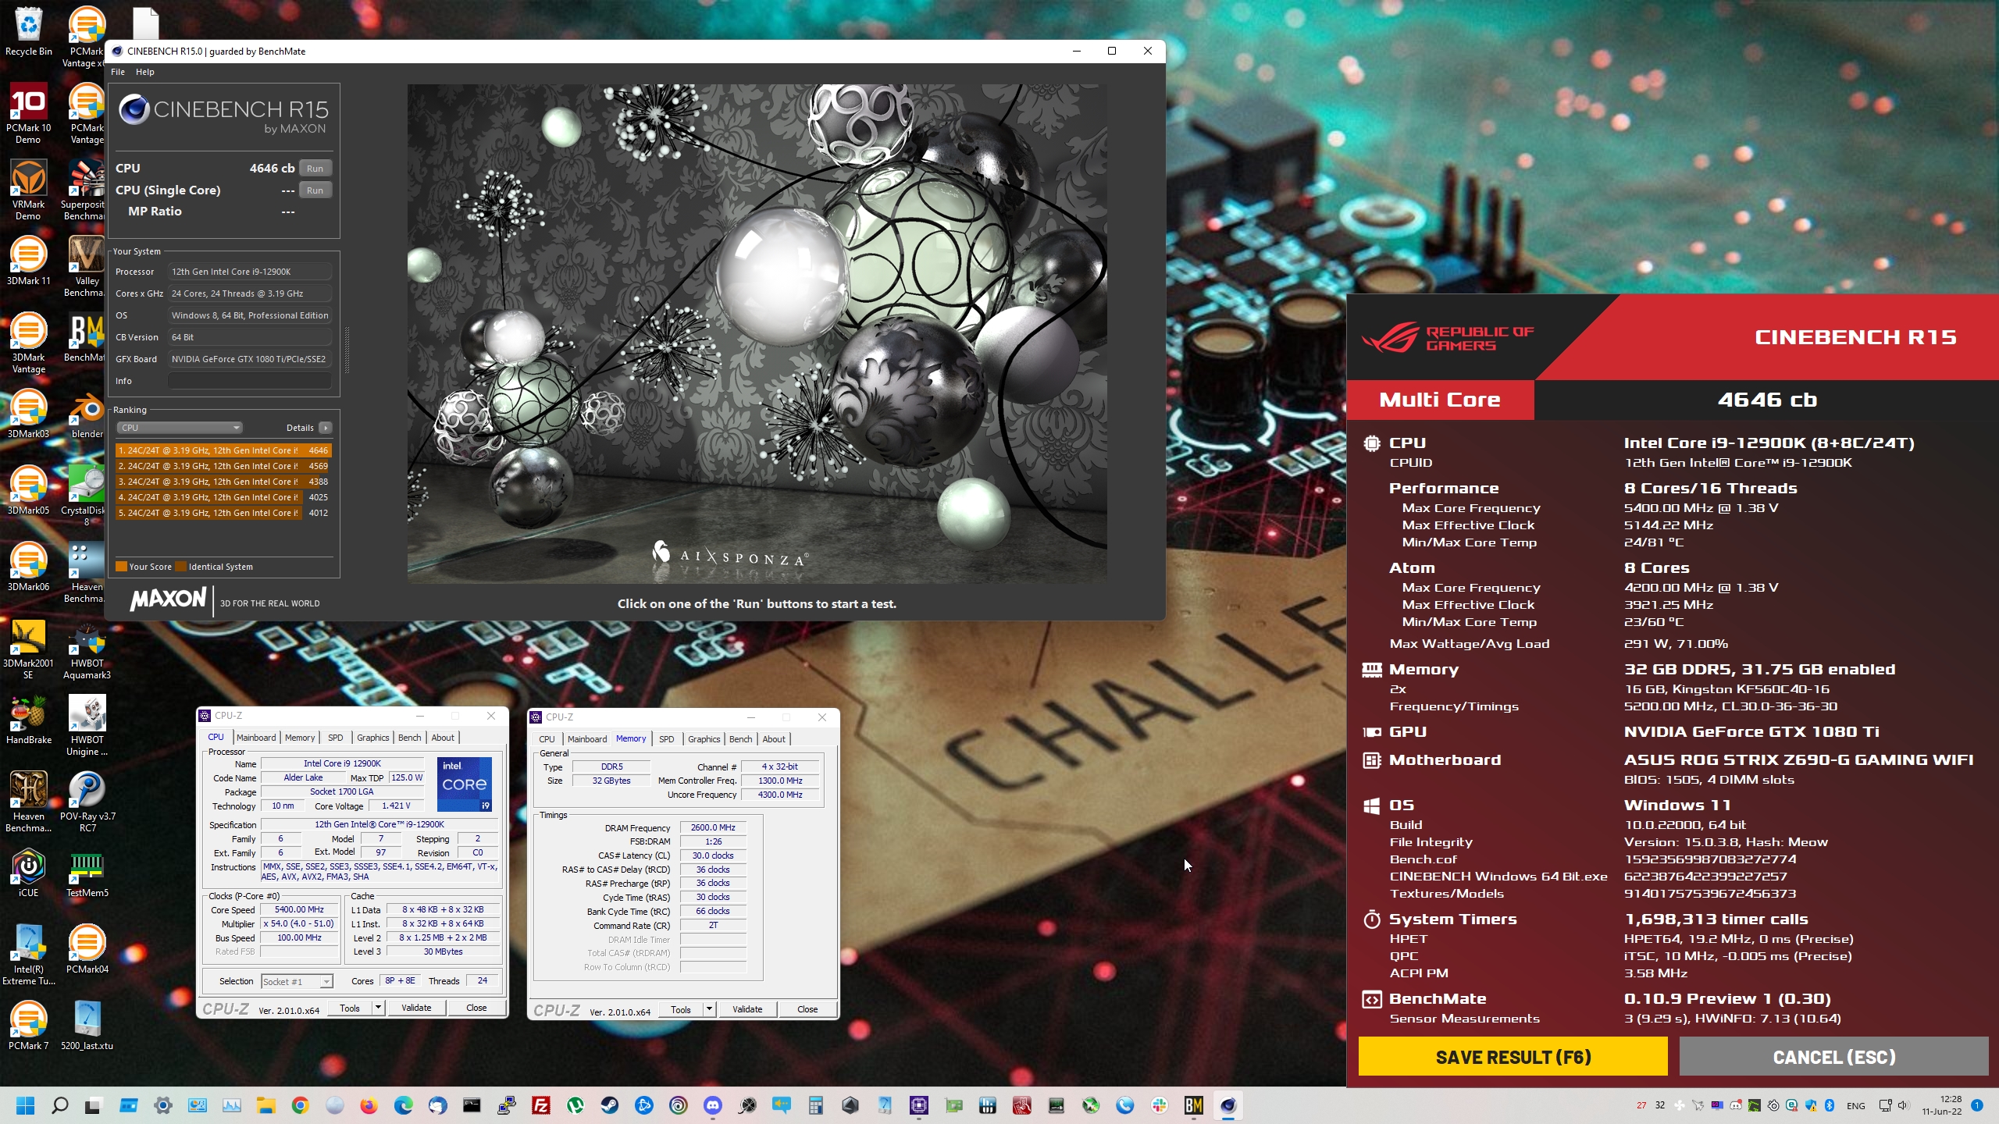The width and height of the screenshot is (1999, 1124).
Task: Open BenchMate BM icon in taskbar
Action: click(1194, 1105)
